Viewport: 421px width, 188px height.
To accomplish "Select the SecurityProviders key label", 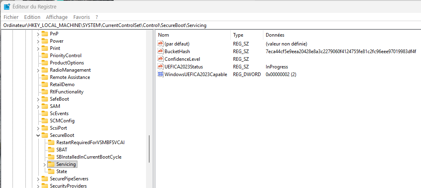I will pos(68,186).
